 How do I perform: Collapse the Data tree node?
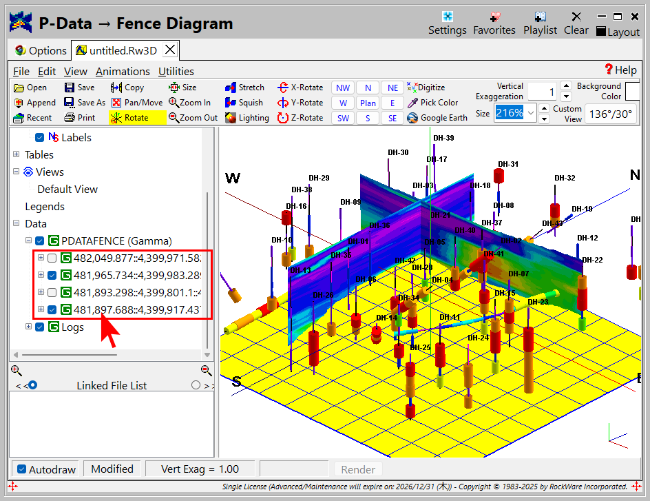(17, 224)
